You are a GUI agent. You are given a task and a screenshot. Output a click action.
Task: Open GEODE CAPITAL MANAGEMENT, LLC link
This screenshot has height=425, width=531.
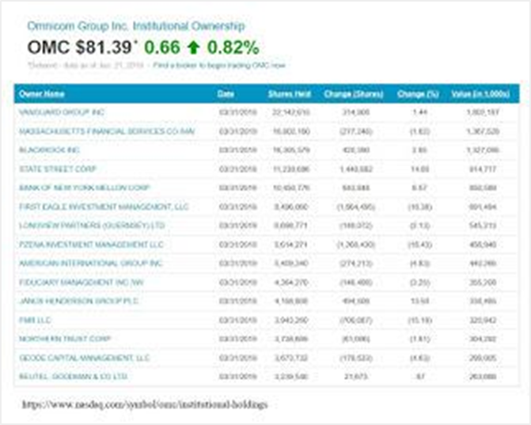pos(85,358)
